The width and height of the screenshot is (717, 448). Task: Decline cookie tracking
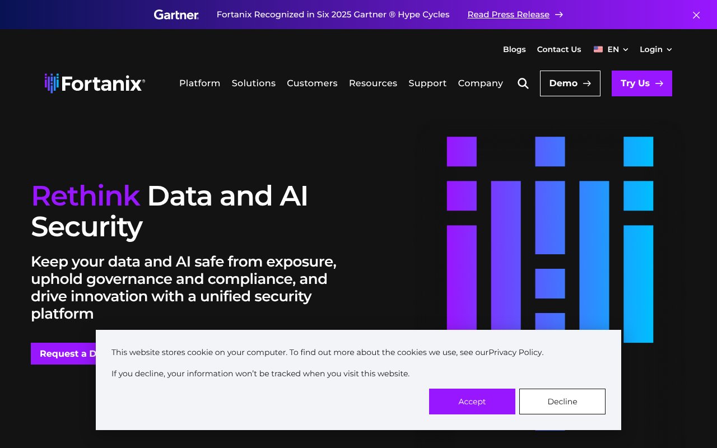pos(562,402)
